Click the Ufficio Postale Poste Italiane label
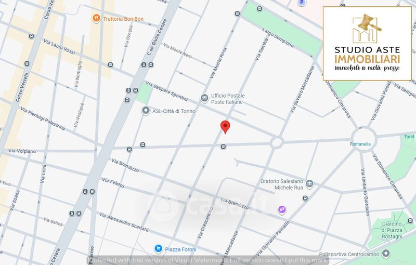This screenshot has height=265, width=416. click(x=228, y=99)
